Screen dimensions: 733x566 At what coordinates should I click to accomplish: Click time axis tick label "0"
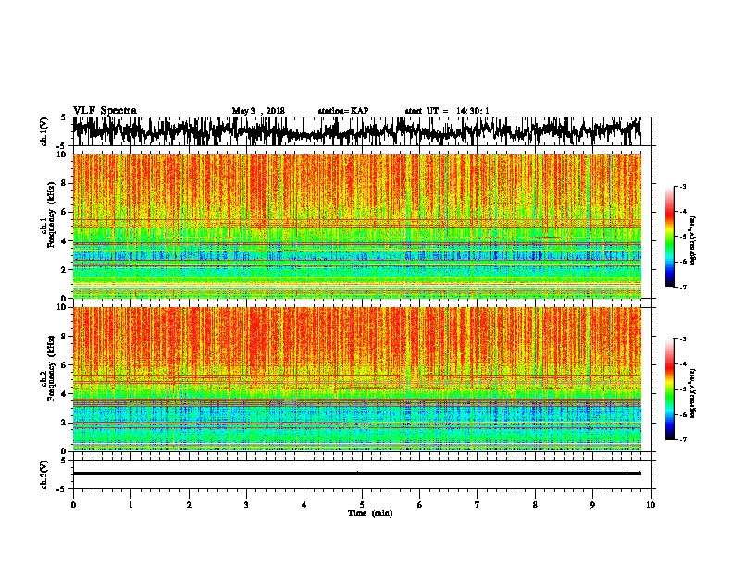pyautogui.click(x=73, y=505)
